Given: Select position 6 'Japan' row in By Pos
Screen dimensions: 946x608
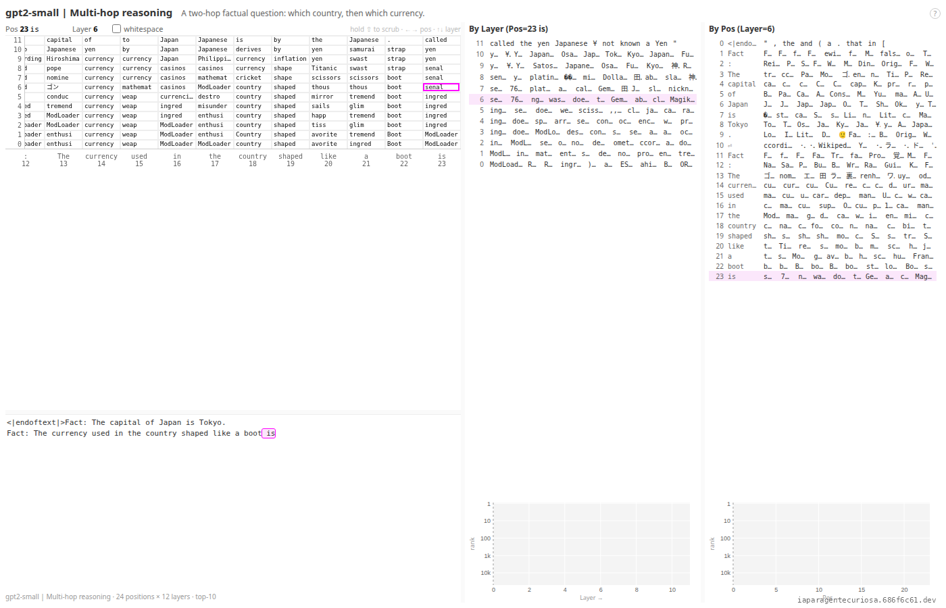Looking at the screenshot, I should [822, 105].
